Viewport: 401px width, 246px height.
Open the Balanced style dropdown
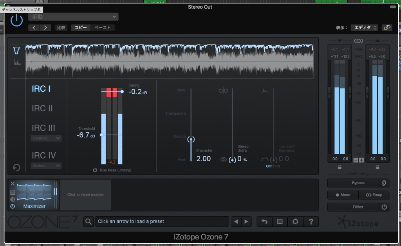pyautogui.click(x=46, y=138)
